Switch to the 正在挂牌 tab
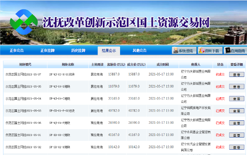The height and width of the screenshot is (155, 247). coord(47,51)
